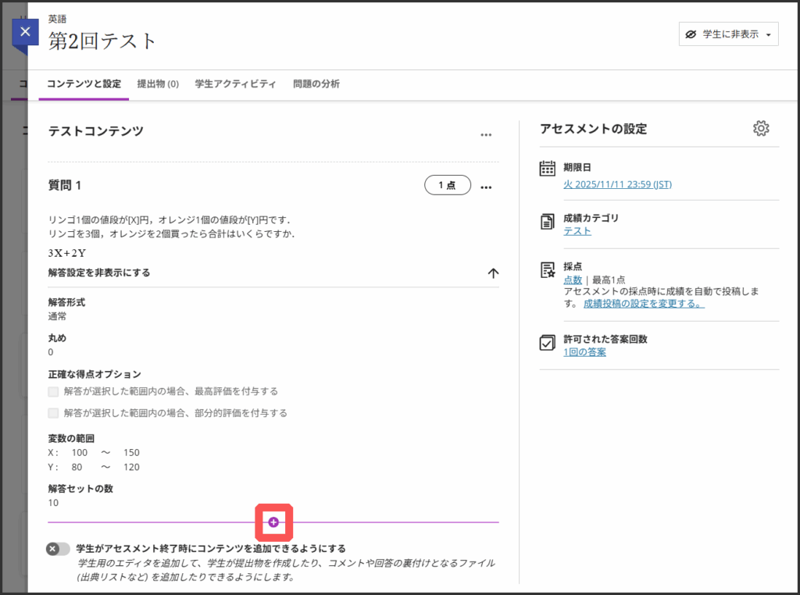Click the 1 点 points pill button
800x595 pixels.
coord(447,185)
